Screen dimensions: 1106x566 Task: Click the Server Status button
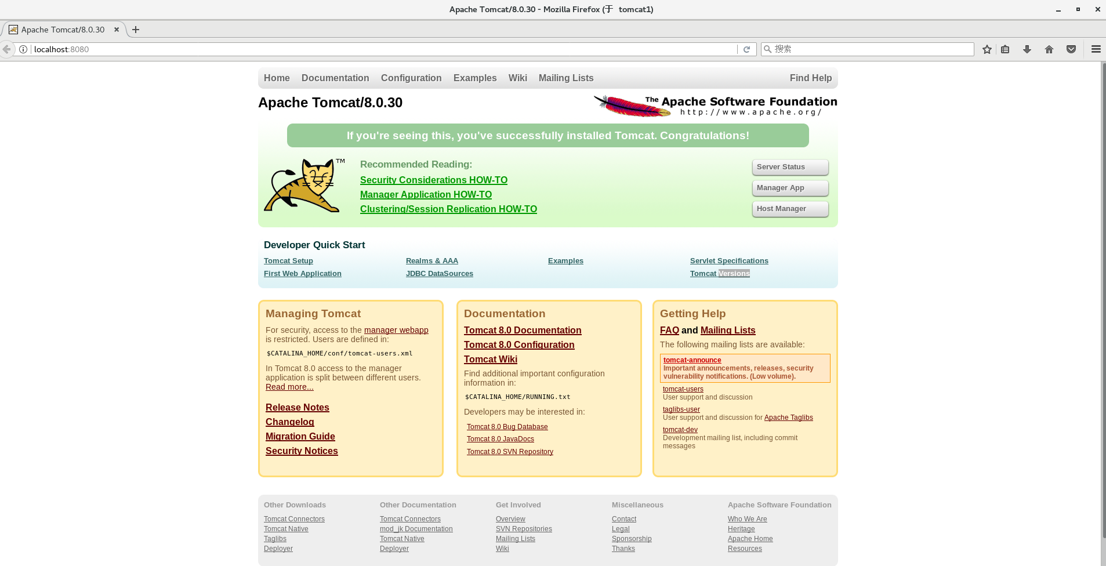point(790,167)
